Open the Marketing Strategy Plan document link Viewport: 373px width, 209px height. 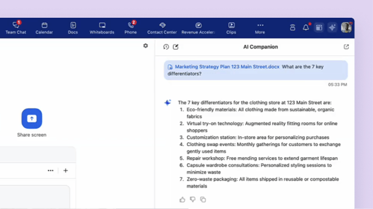tap(227, 67)
